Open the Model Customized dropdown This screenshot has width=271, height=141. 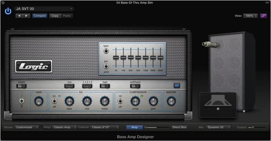[27, 127]
